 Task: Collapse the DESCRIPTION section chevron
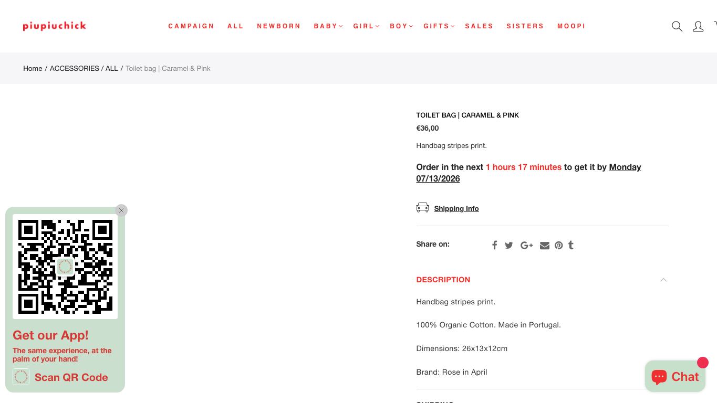click(663, 280)
